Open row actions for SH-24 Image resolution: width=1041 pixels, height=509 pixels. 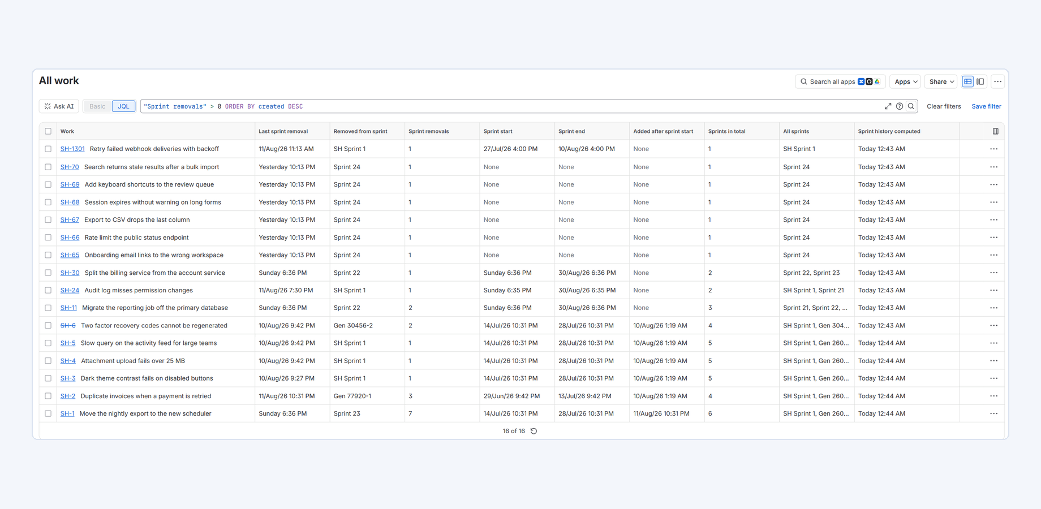pos(994,290)
